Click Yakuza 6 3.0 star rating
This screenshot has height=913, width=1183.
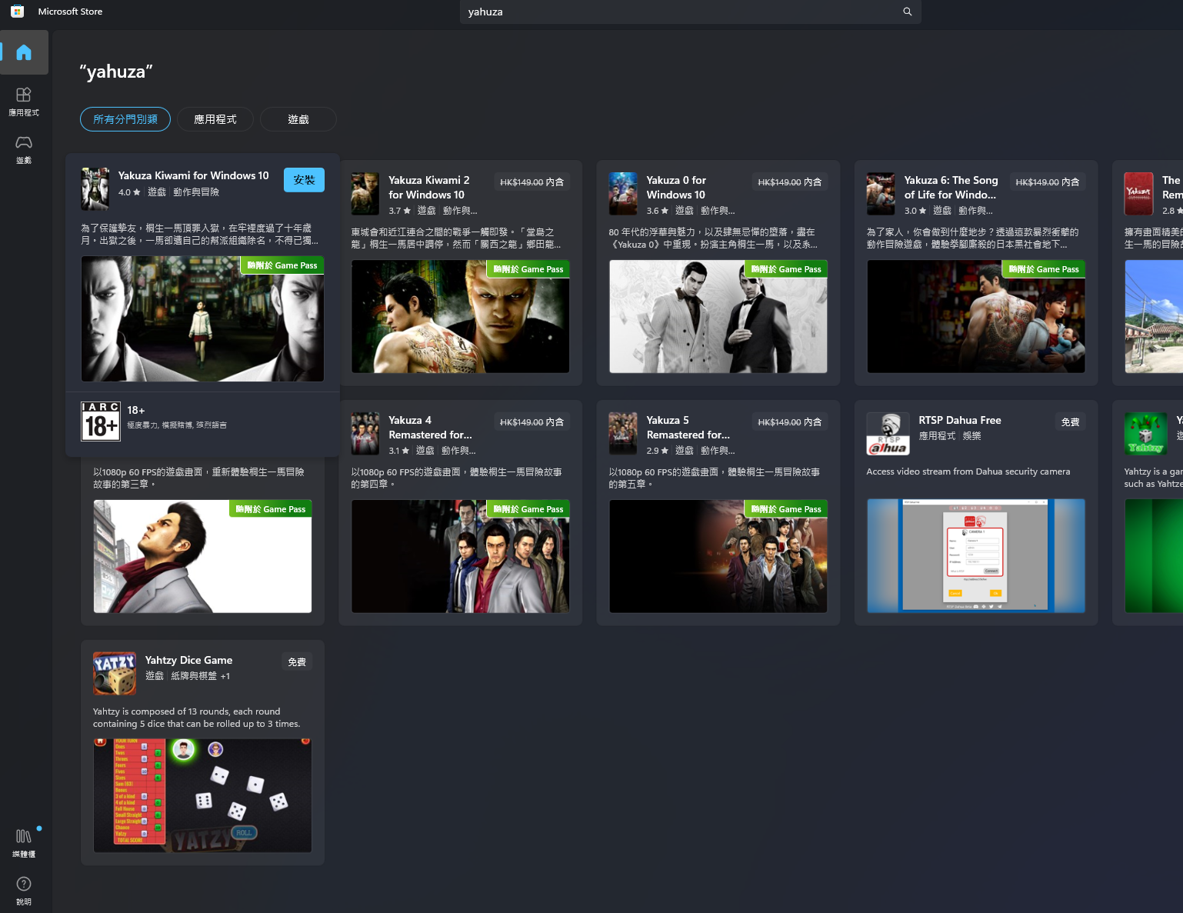pos(915,211)
